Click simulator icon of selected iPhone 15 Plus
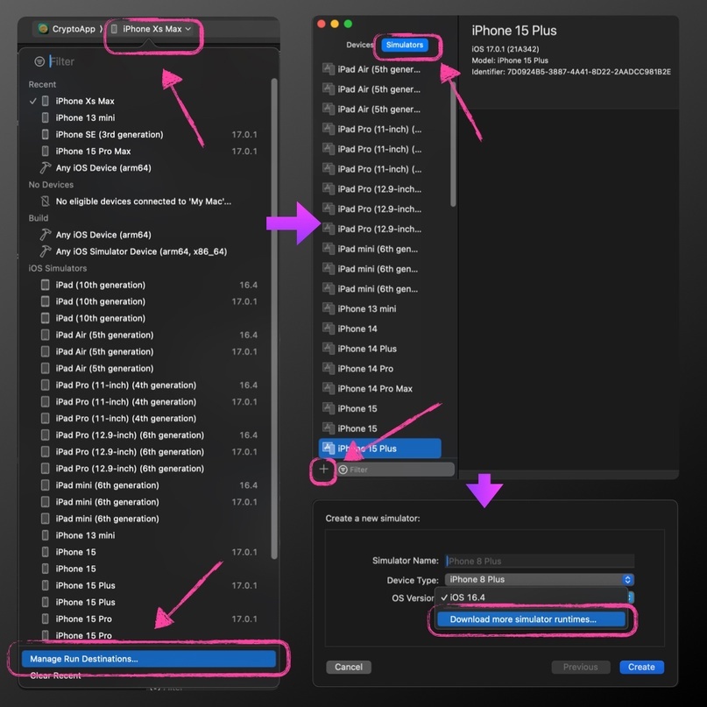Image resolution: width=707 pixels, height=707 pixels. 329,449
